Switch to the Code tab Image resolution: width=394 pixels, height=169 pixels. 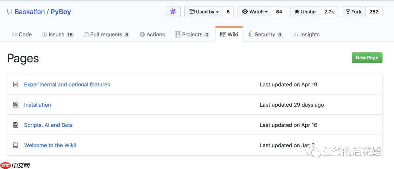pos(22,35)
